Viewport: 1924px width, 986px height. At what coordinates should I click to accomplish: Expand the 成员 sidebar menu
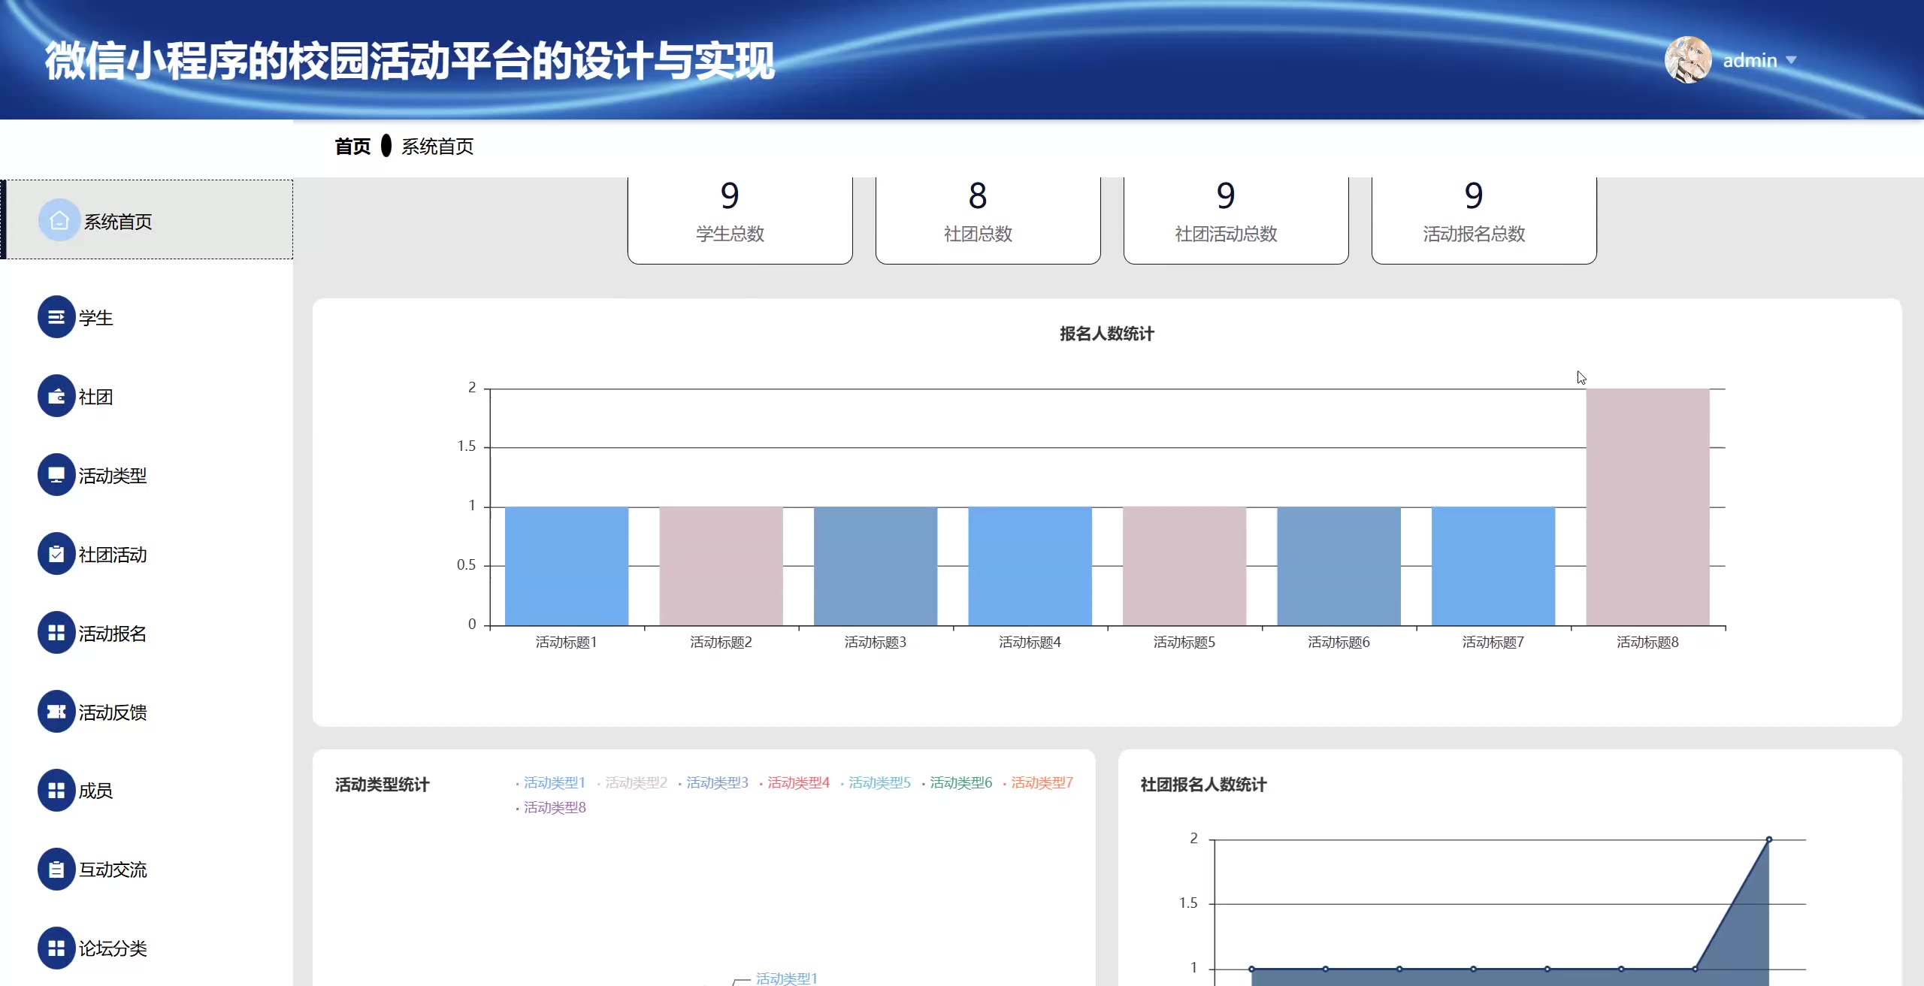tap(95, 791)
